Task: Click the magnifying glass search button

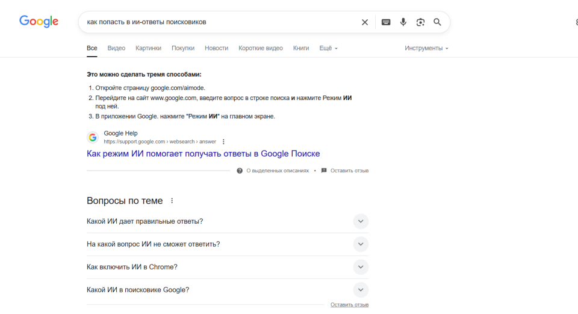Action: [x=438, y=22]
